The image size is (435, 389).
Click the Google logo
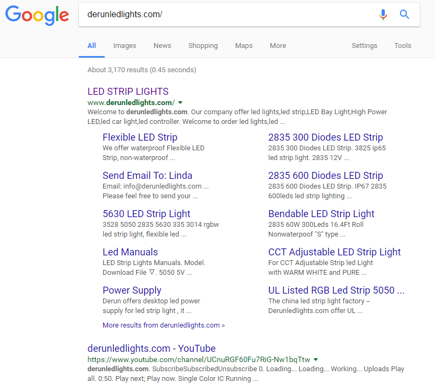point(37,16)
